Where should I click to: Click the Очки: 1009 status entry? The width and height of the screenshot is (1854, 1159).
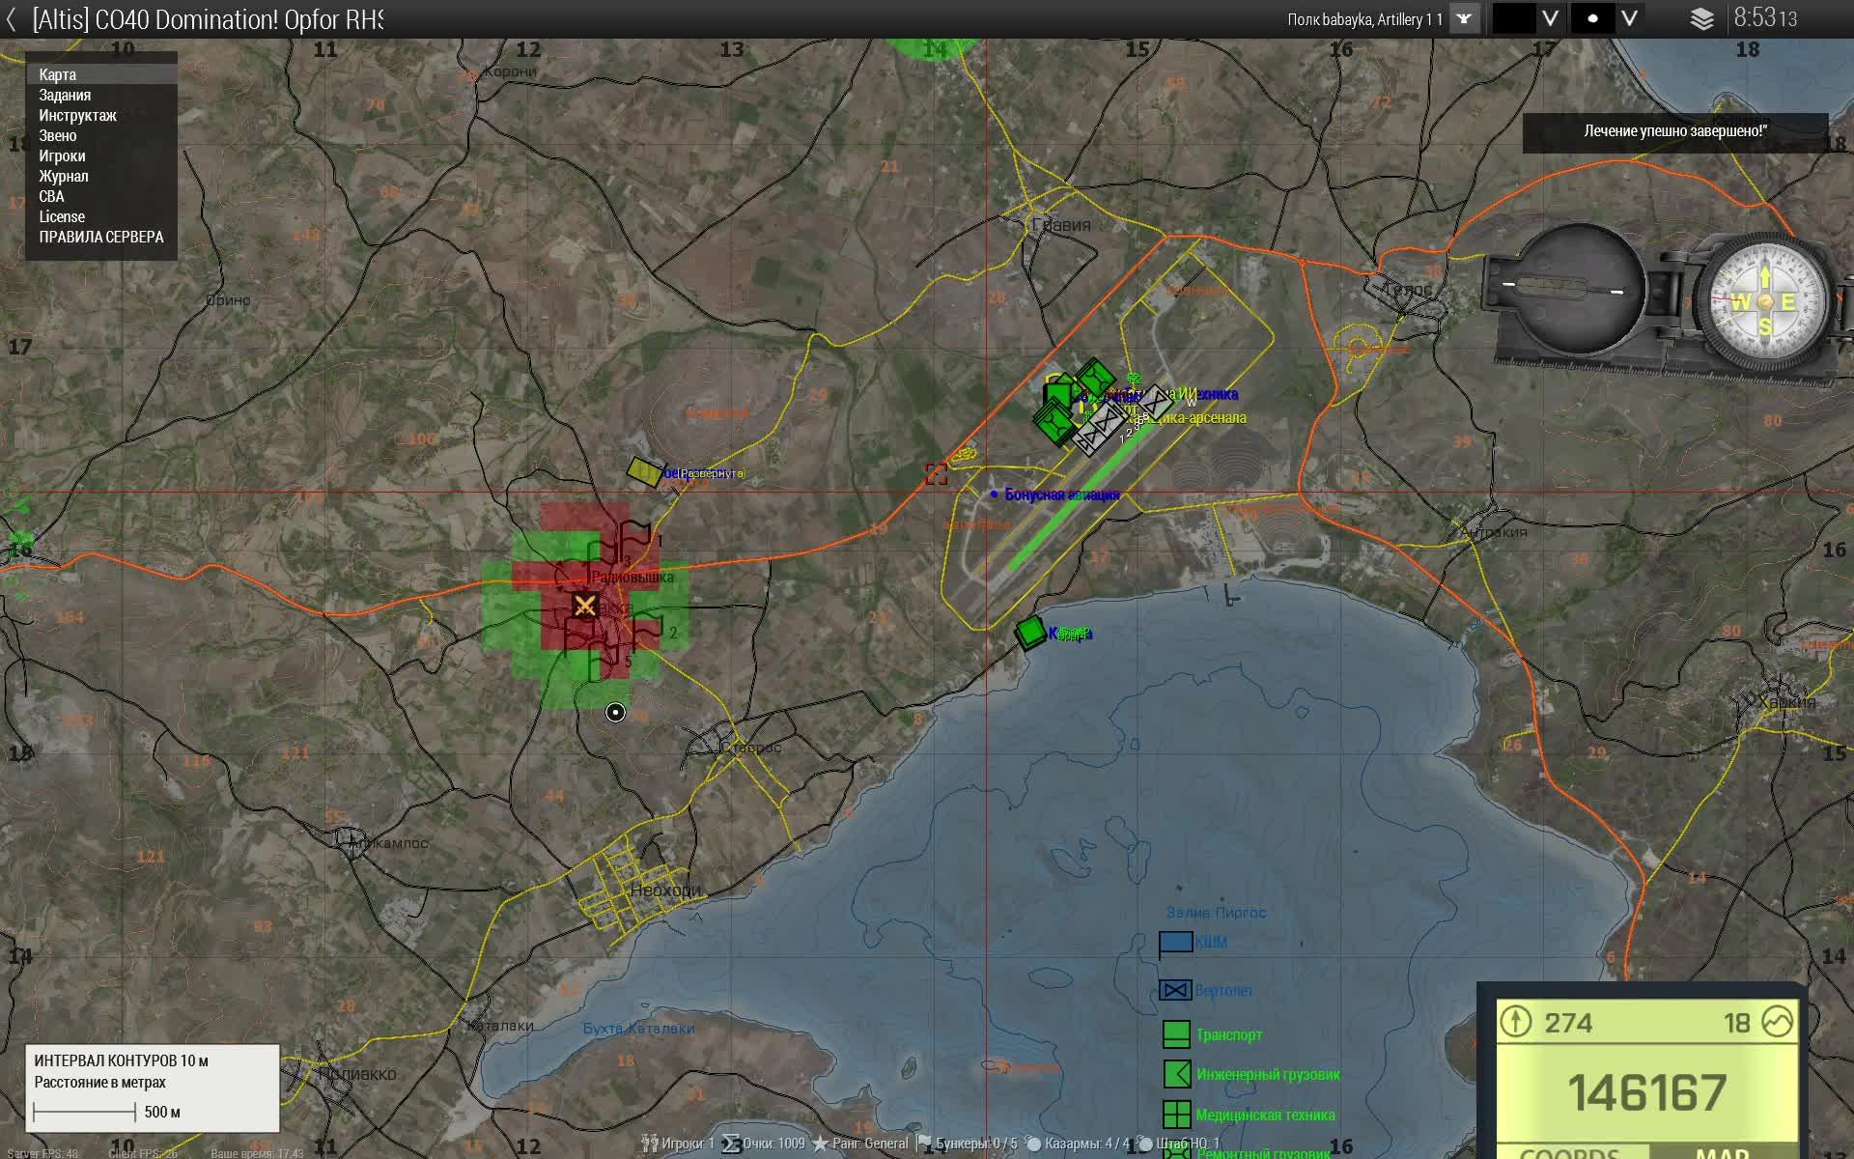(x=764, y=1144)
